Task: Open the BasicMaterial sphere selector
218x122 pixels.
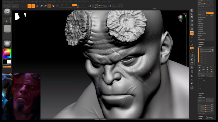Action: tap(7, 44)
